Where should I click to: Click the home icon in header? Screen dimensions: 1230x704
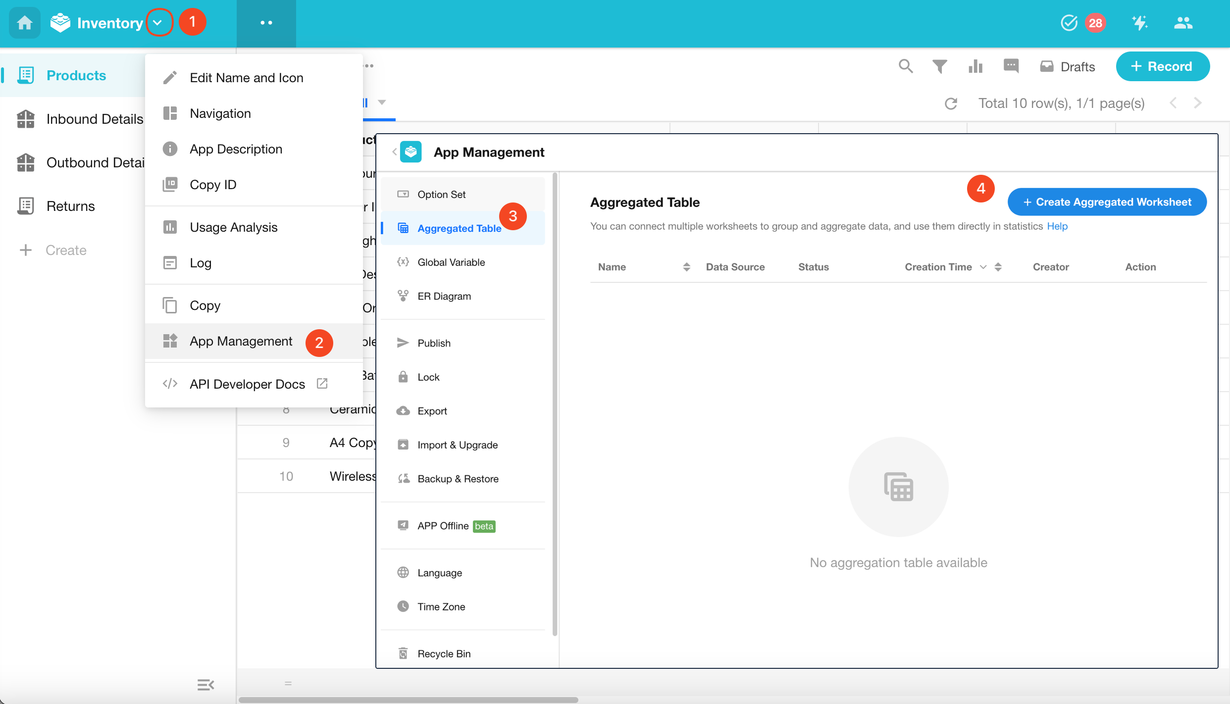[x=24, y=23]
